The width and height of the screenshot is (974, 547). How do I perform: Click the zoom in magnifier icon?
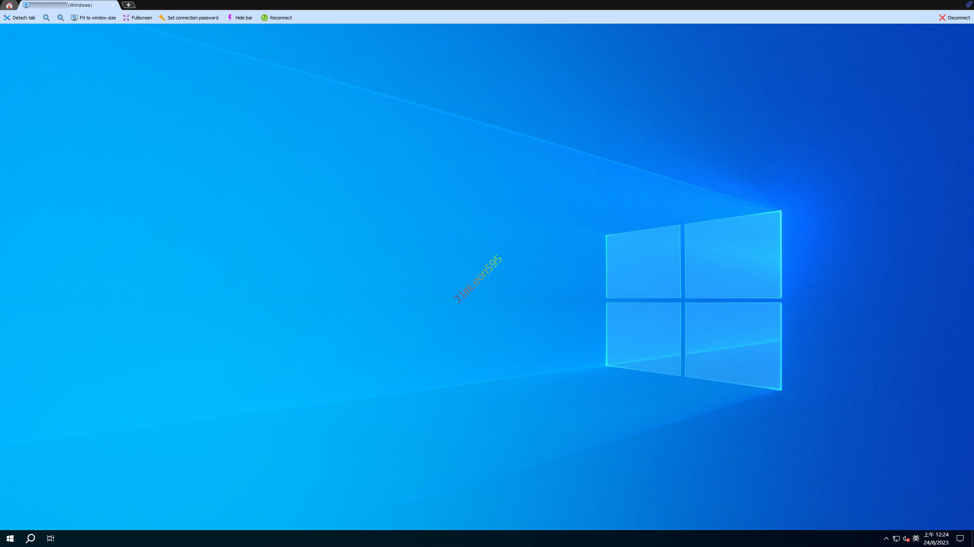click(46, 18)
